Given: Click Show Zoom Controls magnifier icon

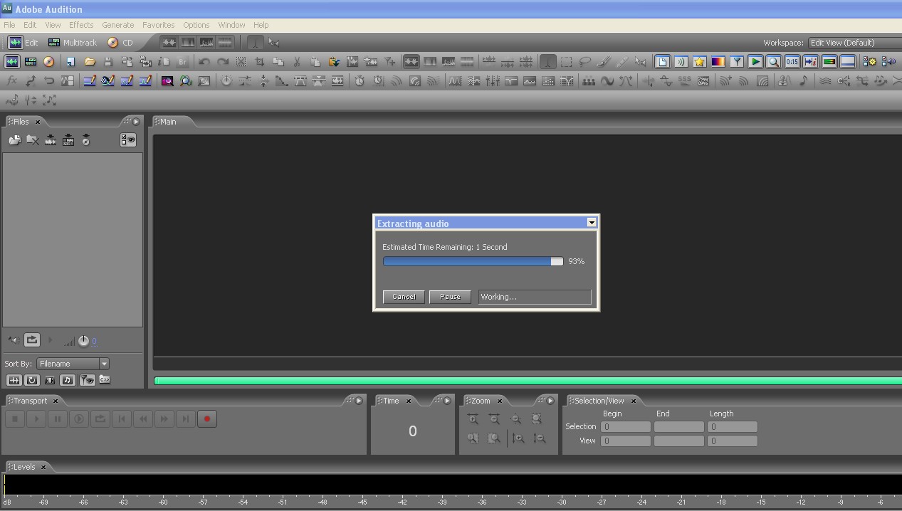Looking at the screenshot, I should (774, 62).
